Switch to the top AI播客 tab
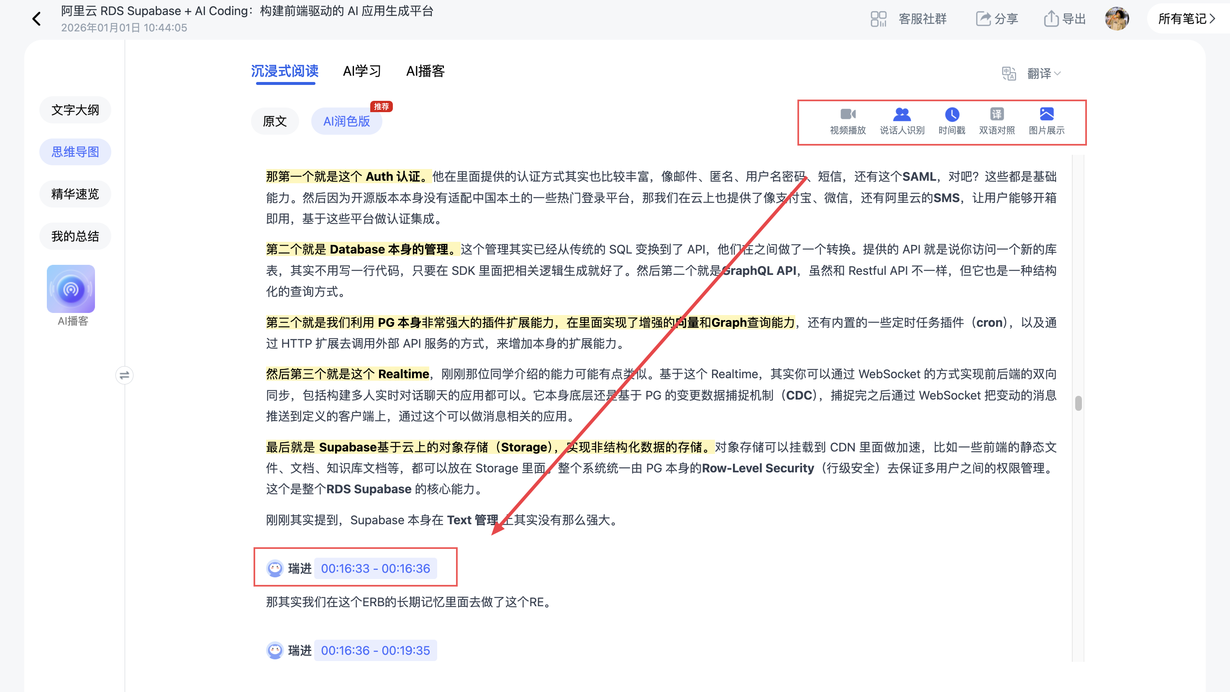1230x692 pixels. (425, 71)
